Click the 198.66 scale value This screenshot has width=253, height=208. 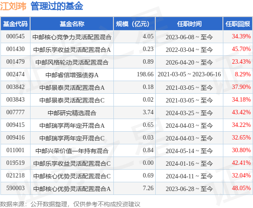pos(145,74)
